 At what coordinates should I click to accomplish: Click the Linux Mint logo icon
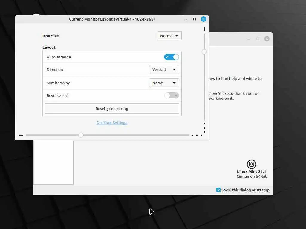click(251, 164)
